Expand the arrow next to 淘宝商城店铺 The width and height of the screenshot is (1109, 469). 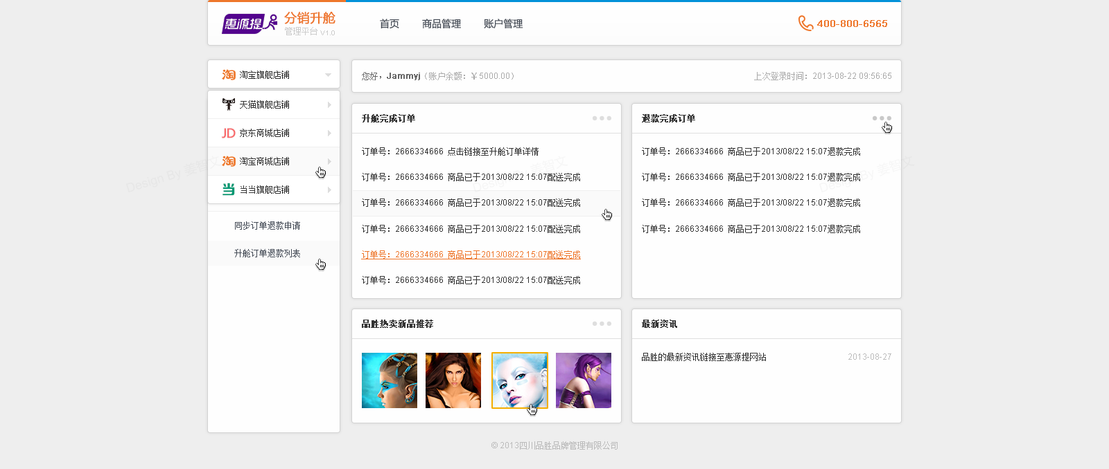[329, 161]
